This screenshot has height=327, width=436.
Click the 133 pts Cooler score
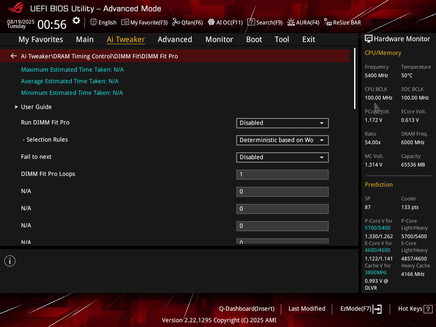[410, 207]
